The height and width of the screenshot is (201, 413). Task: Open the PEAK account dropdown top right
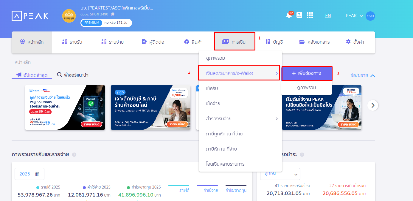click(354, 15)
